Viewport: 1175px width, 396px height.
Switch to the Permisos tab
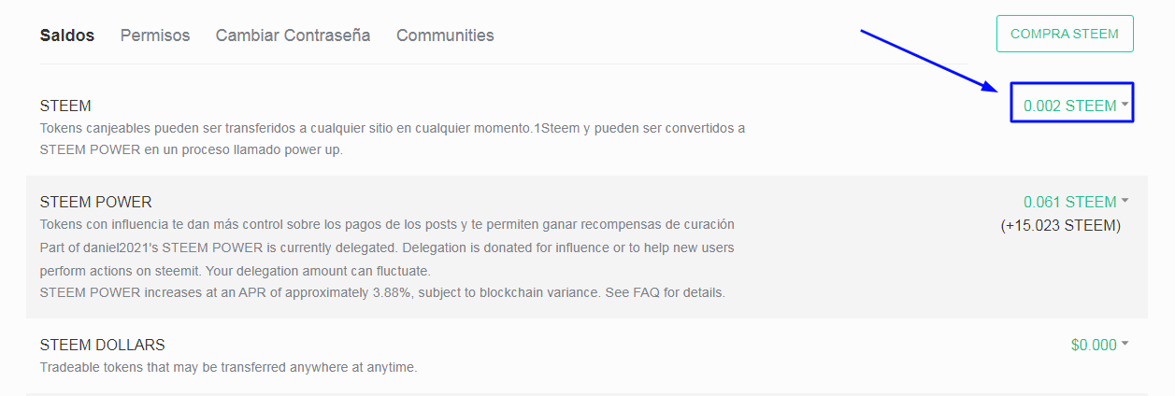(155, 35)
